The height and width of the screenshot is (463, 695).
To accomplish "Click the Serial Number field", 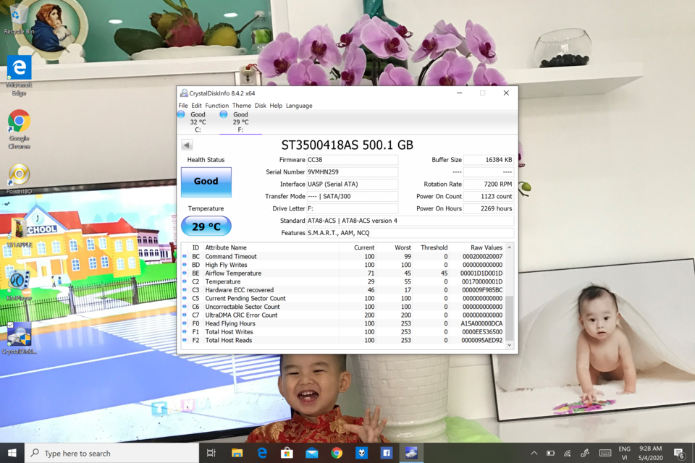I will pyautogui.click(x=353, y=172).
